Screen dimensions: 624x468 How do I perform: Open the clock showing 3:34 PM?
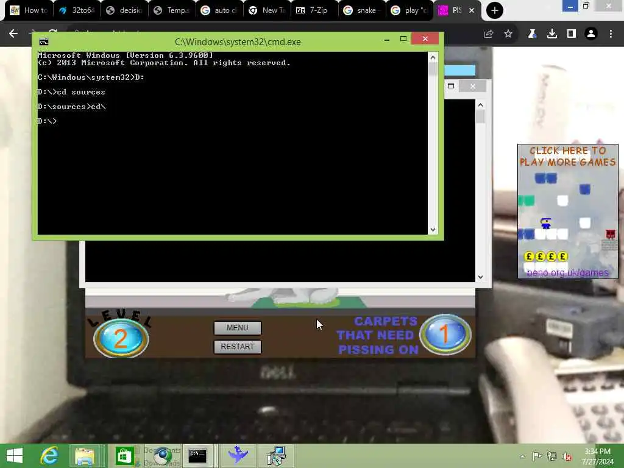coord(597,456)
